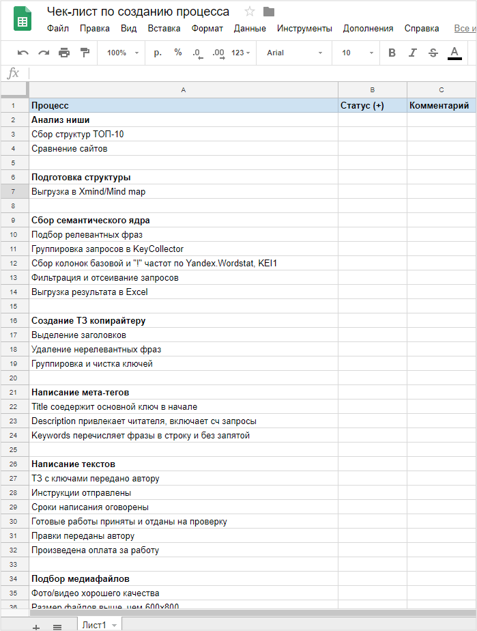Click the Redo arrow icon
The width and height of the screenshot is (477, 631).
(44, 53)
